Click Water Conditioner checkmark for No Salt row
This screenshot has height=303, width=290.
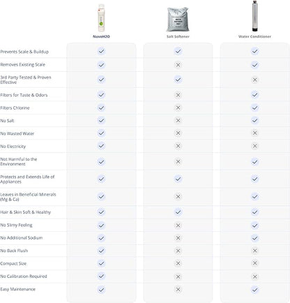pyautogui.click(x=255, y=120)
